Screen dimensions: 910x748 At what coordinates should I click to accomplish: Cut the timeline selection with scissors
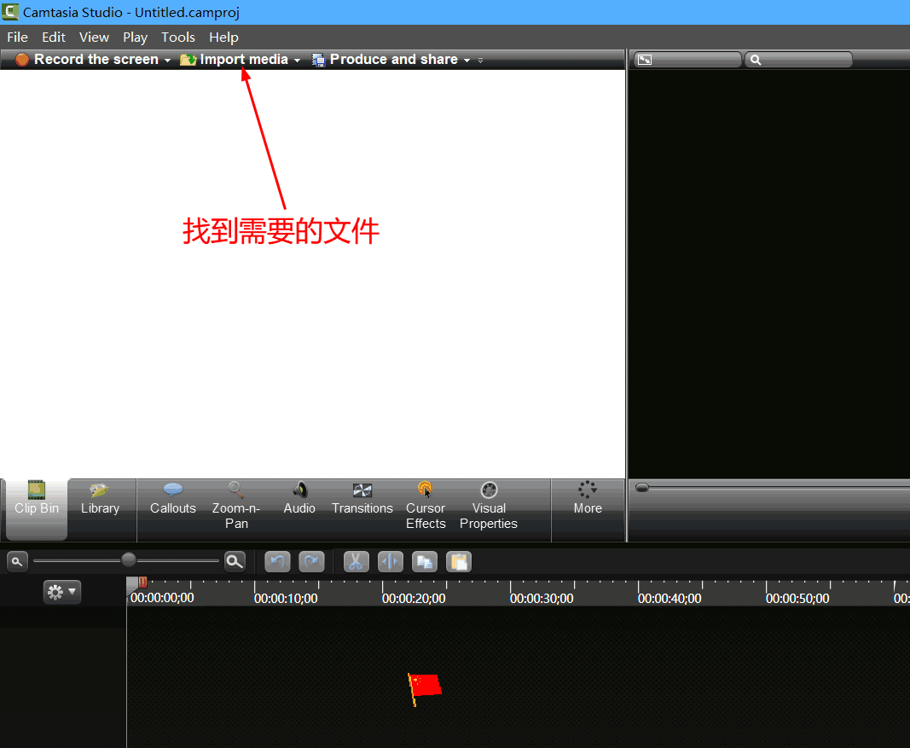coord(356,562)
